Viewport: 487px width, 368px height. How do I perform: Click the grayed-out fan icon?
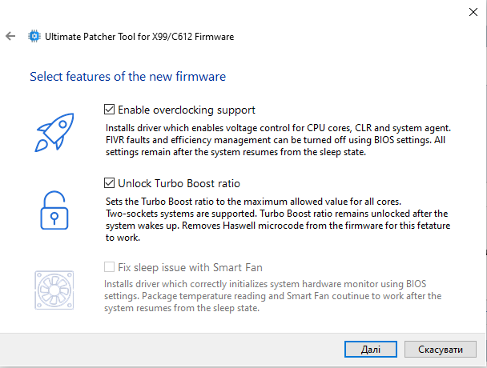coord(54,290)
